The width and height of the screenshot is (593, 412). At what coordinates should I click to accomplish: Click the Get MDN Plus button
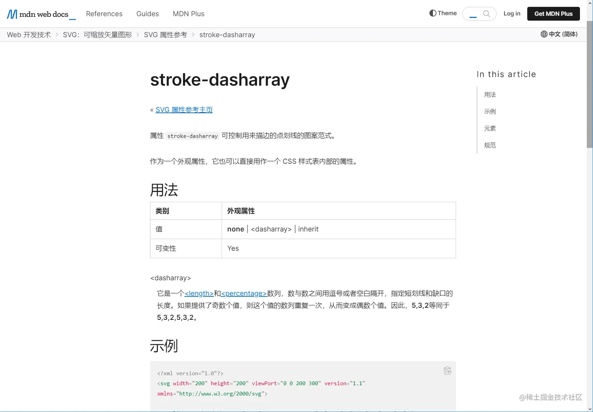(553, 13)
